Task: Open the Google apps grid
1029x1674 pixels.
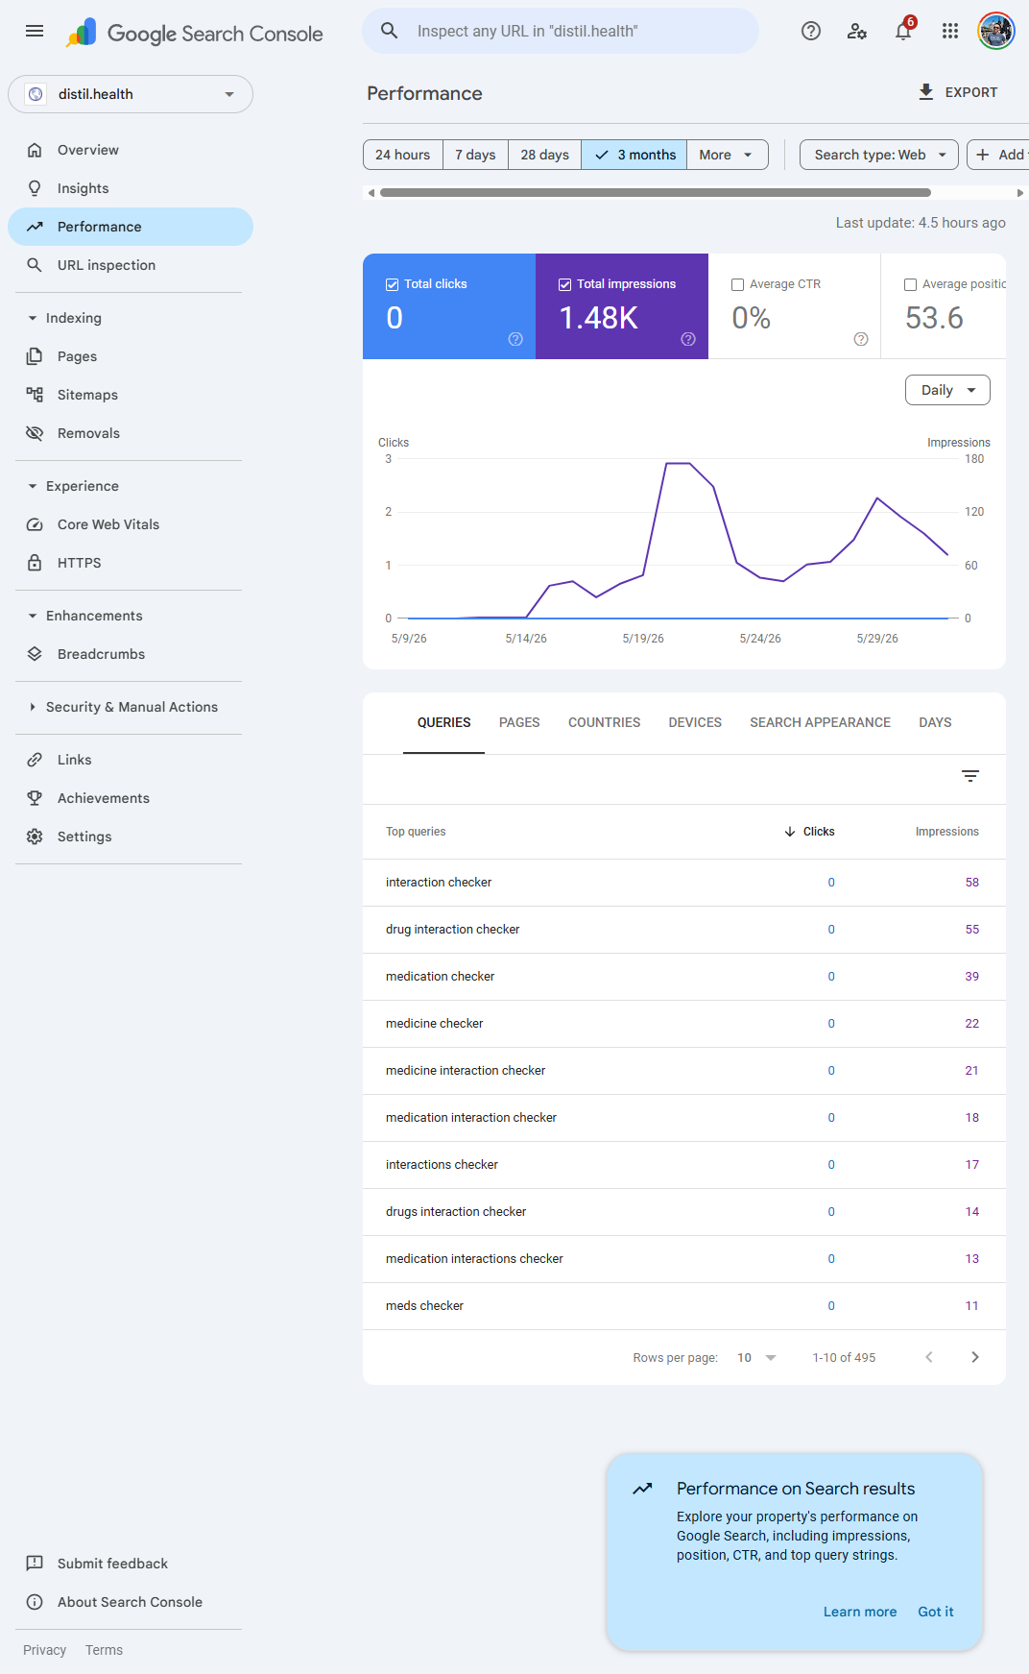Action: [950, 31]
